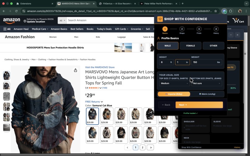Select FEMALE profile option
The height and width of the screenshot is (156, 250).
click(x=190, y=46)
